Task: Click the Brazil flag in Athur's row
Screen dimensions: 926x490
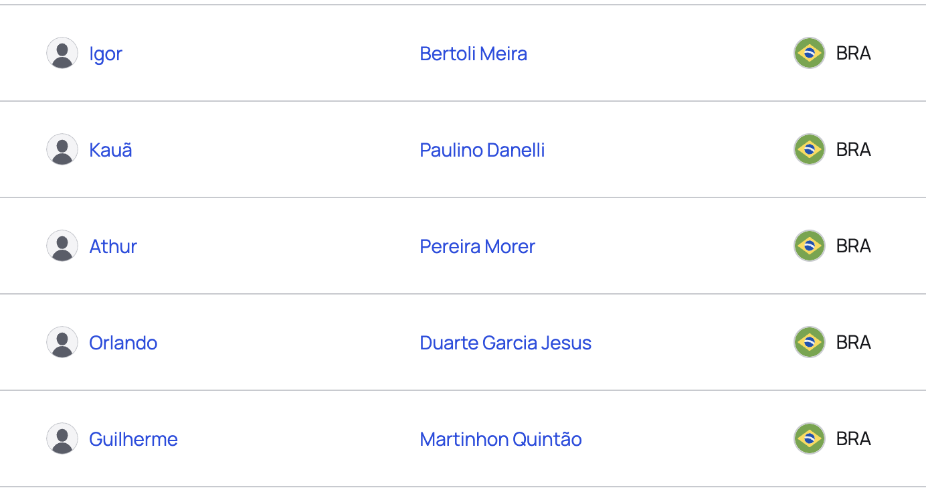Action: [x=810, y=246]
